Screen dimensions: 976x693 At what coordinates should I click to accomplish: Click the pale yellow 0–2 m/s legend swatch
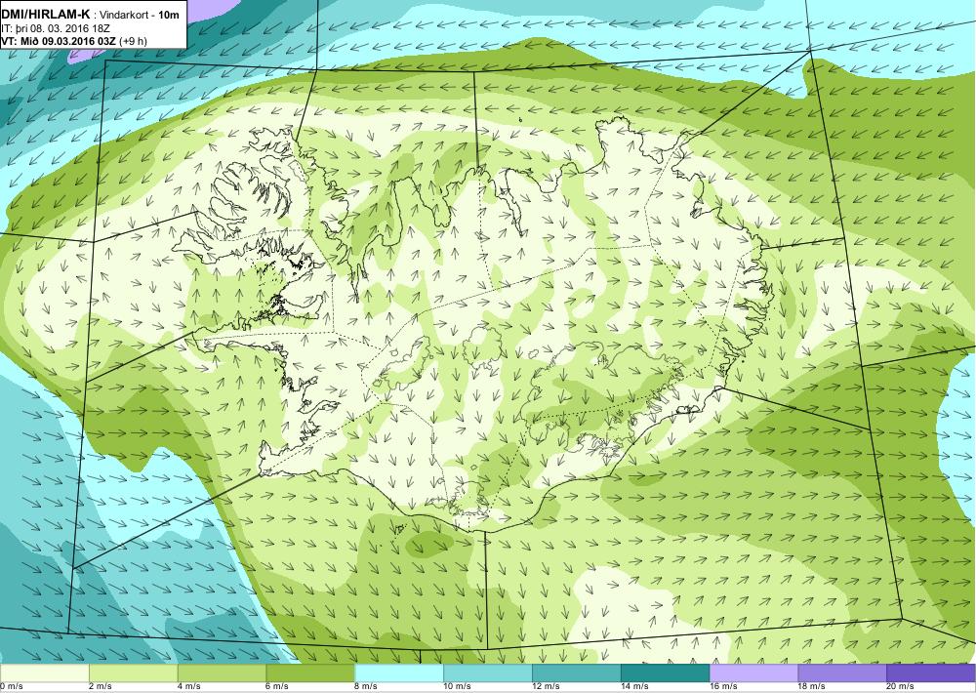[x=44, y=673]
